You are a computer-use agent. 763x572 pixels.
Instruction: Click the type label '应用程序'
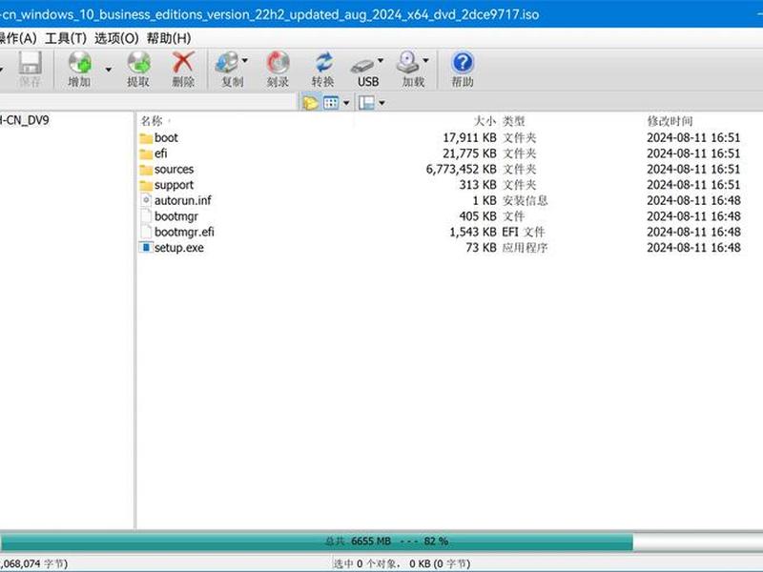pyautogui.click(x=525, y=248)
